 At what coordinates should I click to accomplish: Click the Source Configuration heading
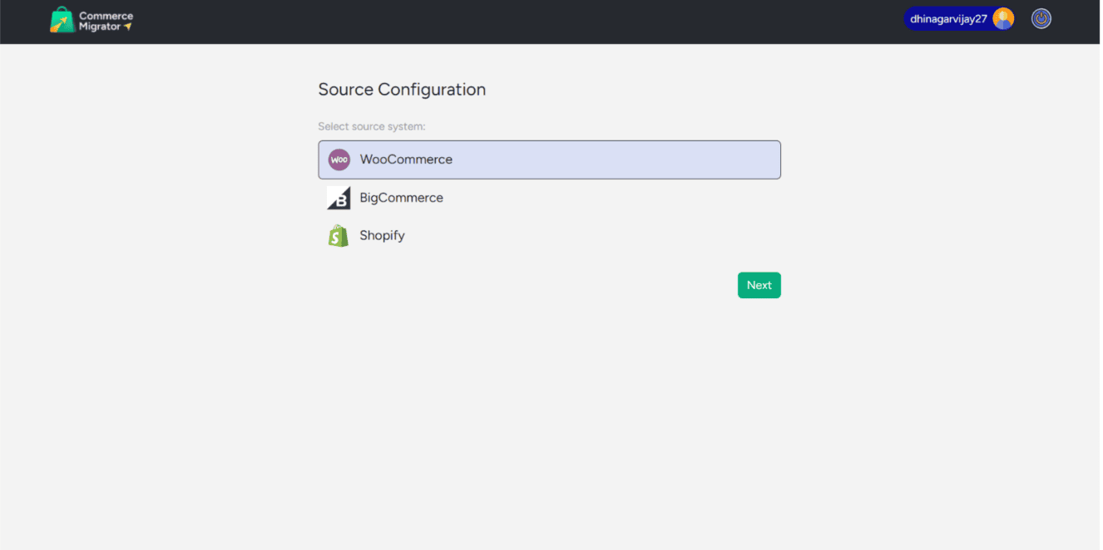[402, 90]
